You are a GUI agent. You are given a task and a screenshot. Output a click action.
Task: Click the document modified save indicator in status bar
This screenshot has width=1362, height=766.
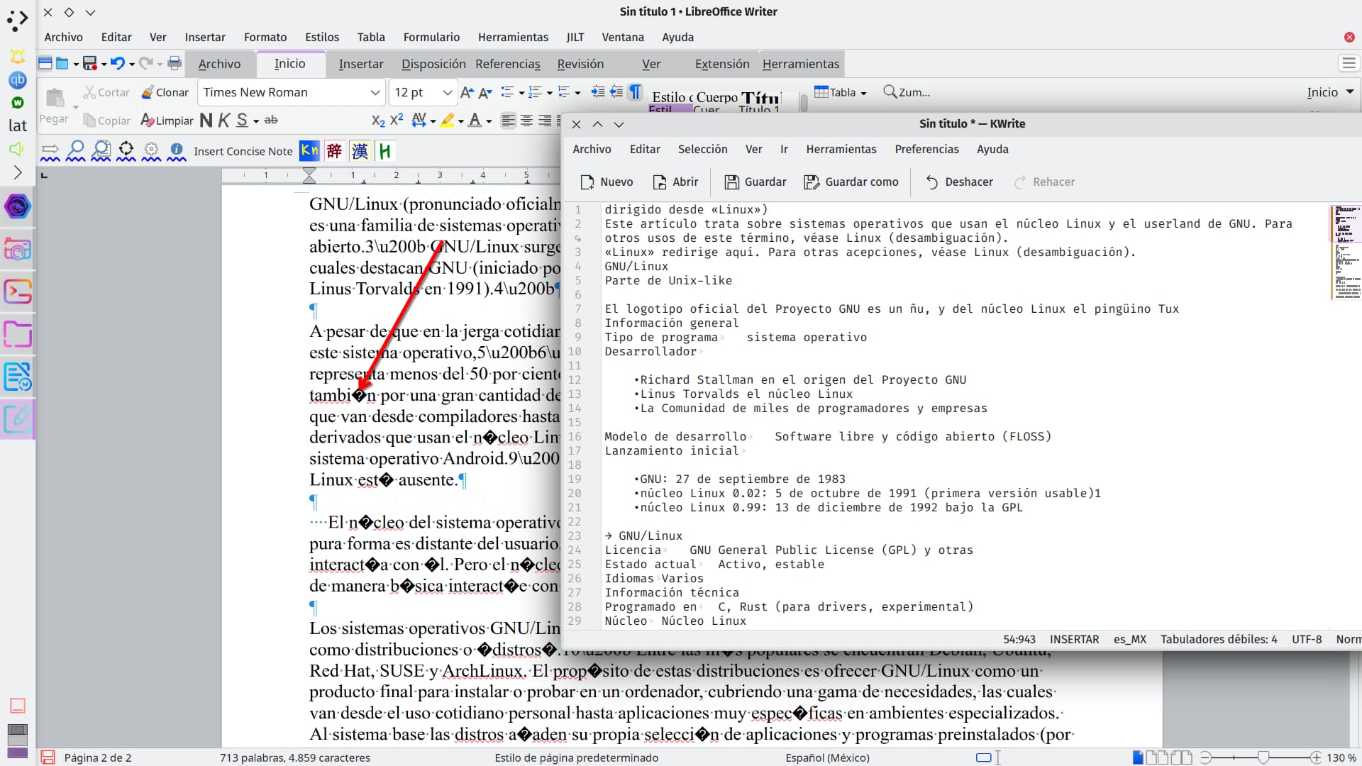click(48, 757)
